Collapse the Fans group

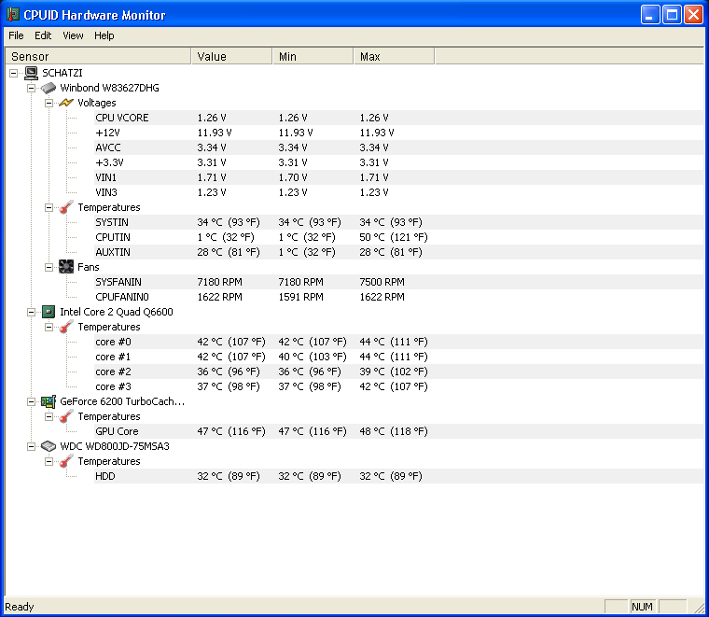49,267
